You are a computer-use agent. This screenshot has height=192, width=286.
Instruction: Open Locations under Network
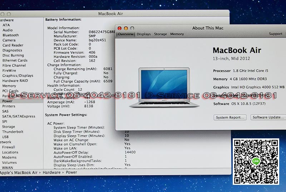[10, 152]
